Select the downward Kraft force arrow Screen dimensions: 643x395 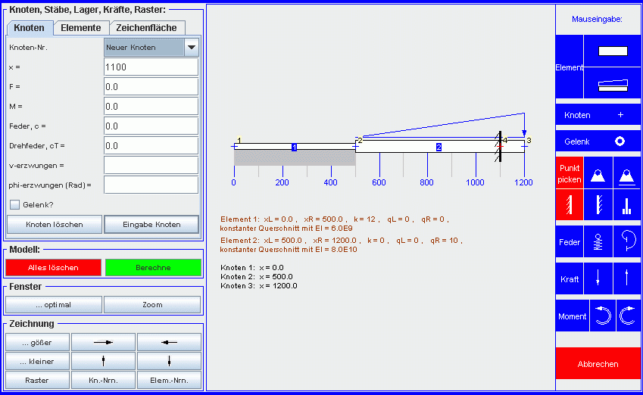598,279
